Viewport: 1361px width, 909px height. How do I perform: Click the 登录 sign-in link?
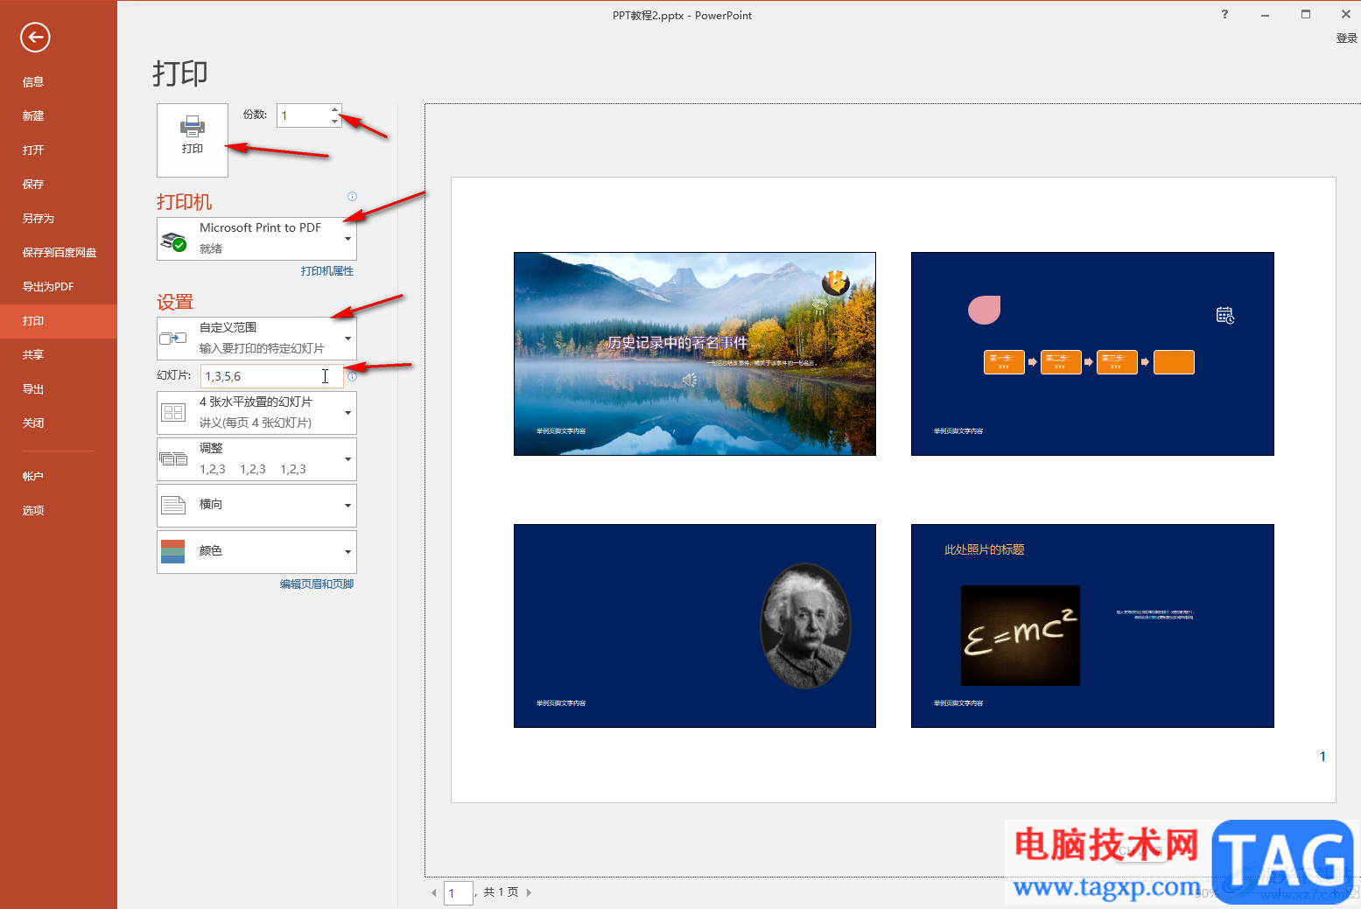click(x=1346, y=38)
